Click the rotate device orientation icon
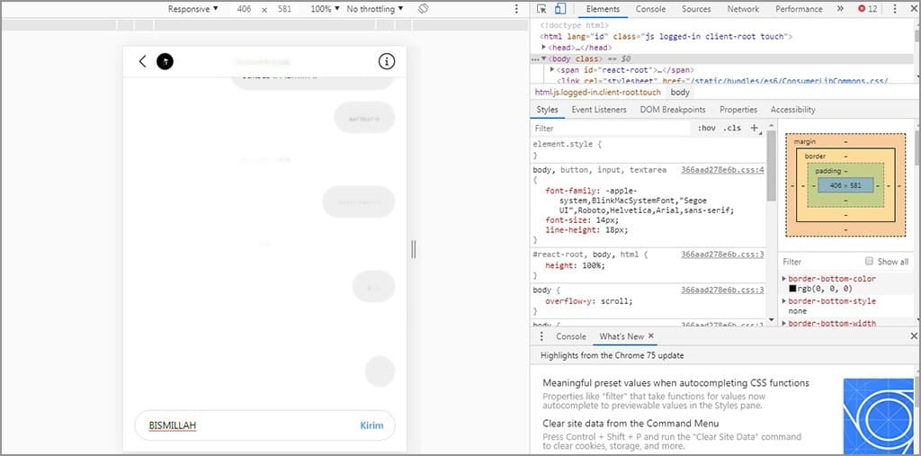The image size is (921, 456). coord(424,9)
